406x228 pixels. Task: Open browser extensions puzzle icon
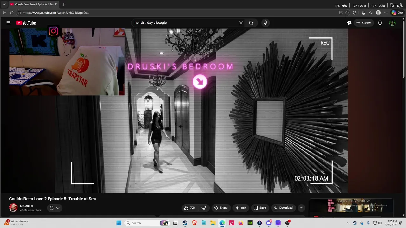click(x=355, y=13)
